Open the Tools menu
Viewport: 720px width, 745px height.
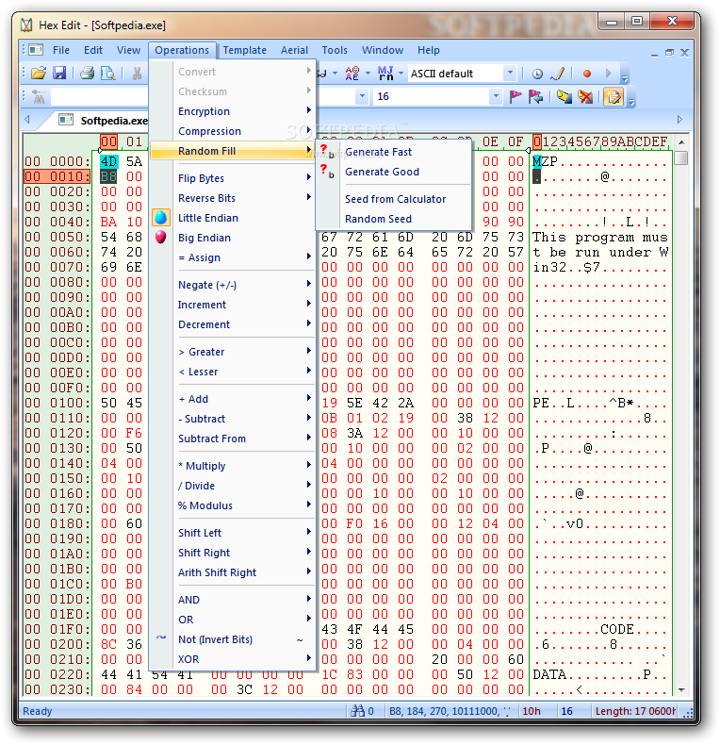click(x=335, y=50)
